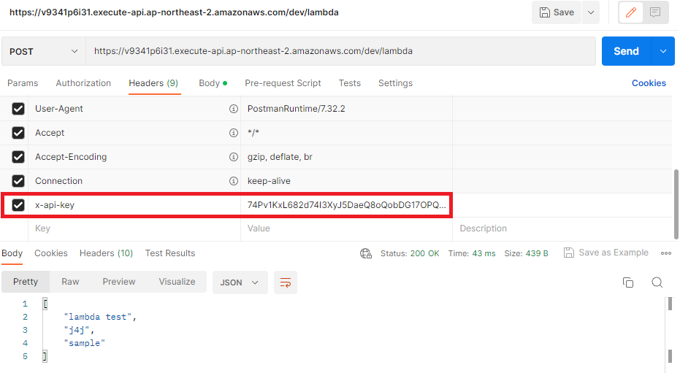Open the response Cookies tab
Screen dimensions: 680x373
[51, 253]
